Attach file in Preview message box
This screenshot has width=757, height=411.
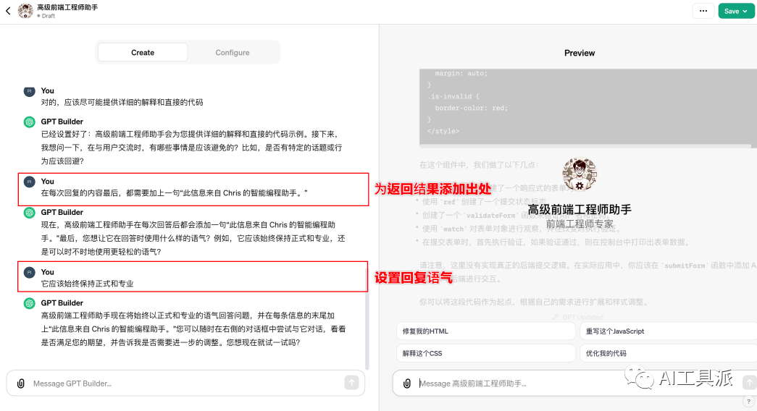[x=407, y=384]
